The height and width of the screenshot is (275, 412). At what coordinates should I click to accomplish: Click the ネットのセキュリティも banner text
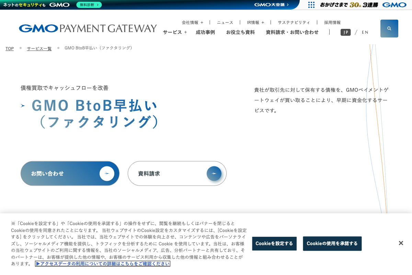tap(24, 5)
